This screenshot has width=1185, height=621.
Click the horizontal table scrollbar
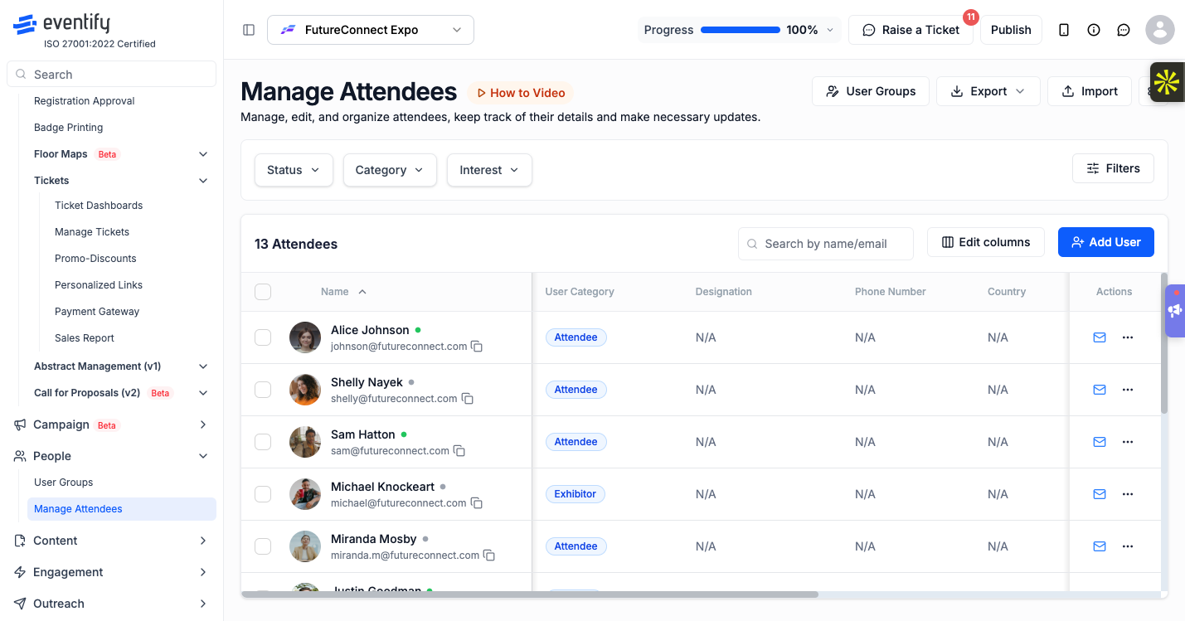[x=530, y=594]
